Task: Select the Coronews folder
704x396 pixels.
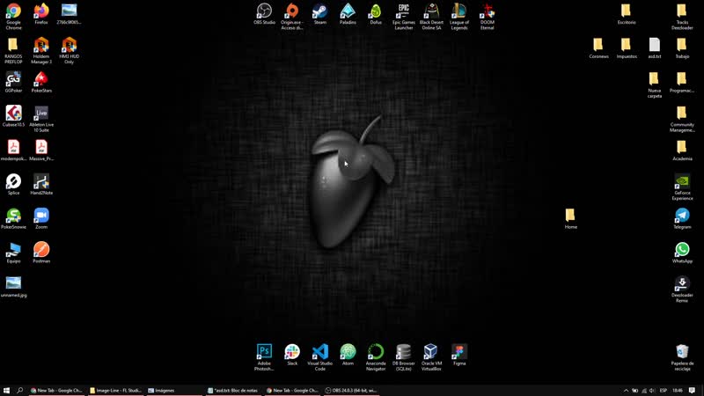Action: pos(598,45)
